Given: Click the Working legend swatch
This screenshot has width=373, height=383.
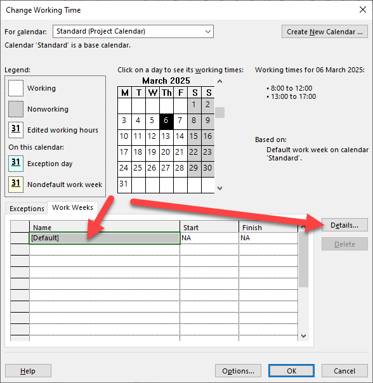Looking at the screenshot, I should (x=16, y=88).
